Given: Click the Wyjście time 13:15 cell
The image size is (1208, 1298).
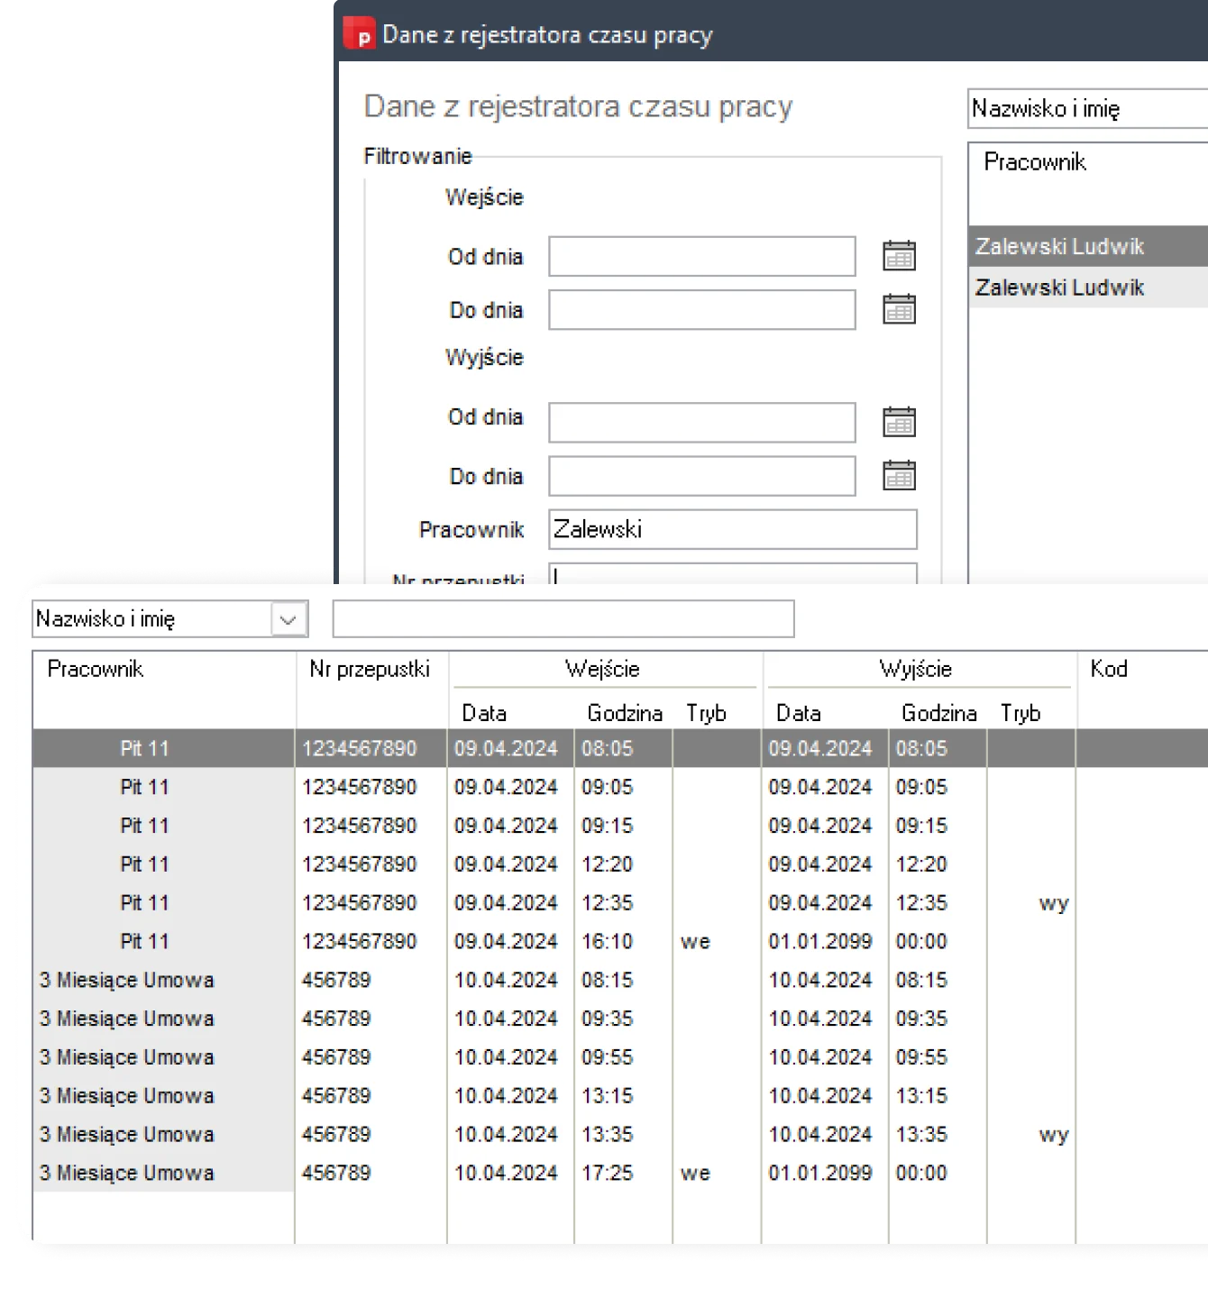Looking at the screenshot, I should pos(921,1096).
